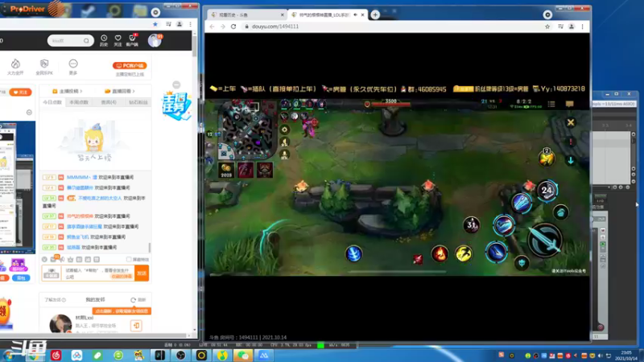Click the orange 关注 follow button
Image resolution: width=644 pixels, height=362 pixels.
coord(20,92)
